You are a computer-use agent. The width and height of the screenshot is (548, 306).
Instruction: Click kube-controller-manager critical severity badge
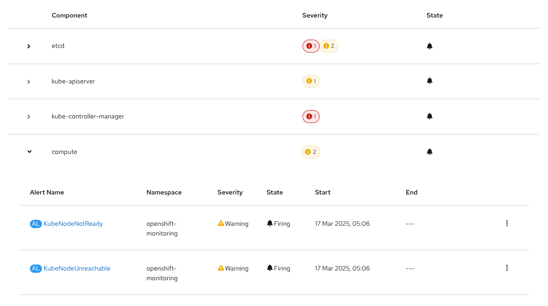pos(311,117)
